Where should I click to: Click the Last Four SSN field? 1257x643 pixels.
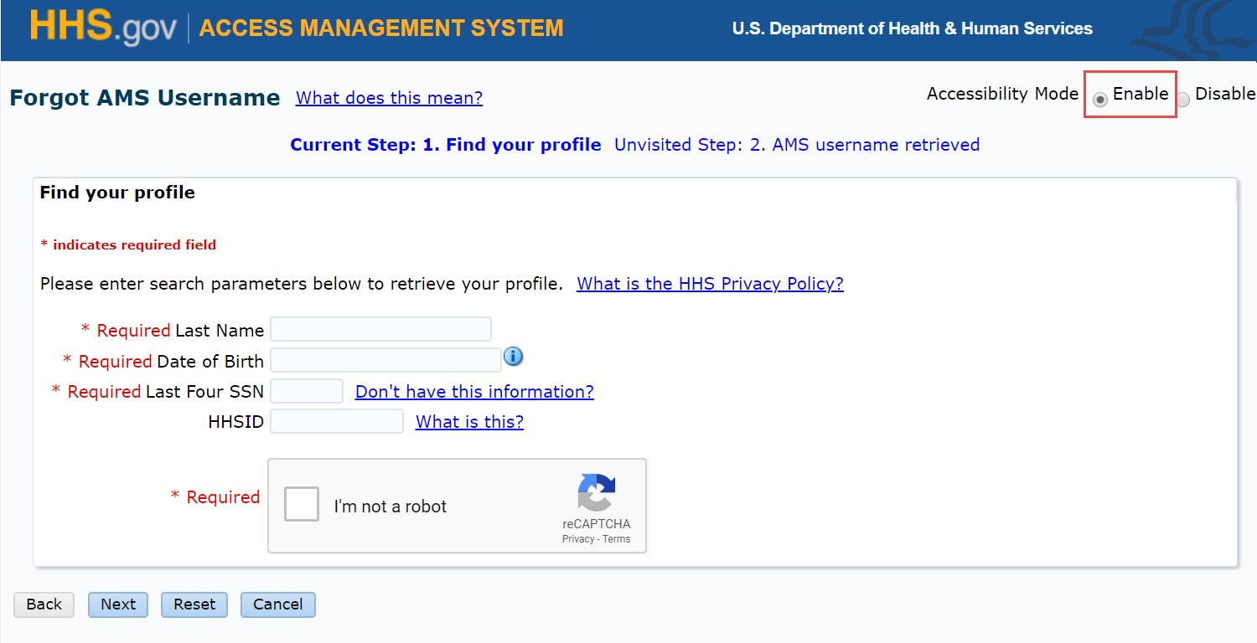pyautogui.click(x=307, y=390)
